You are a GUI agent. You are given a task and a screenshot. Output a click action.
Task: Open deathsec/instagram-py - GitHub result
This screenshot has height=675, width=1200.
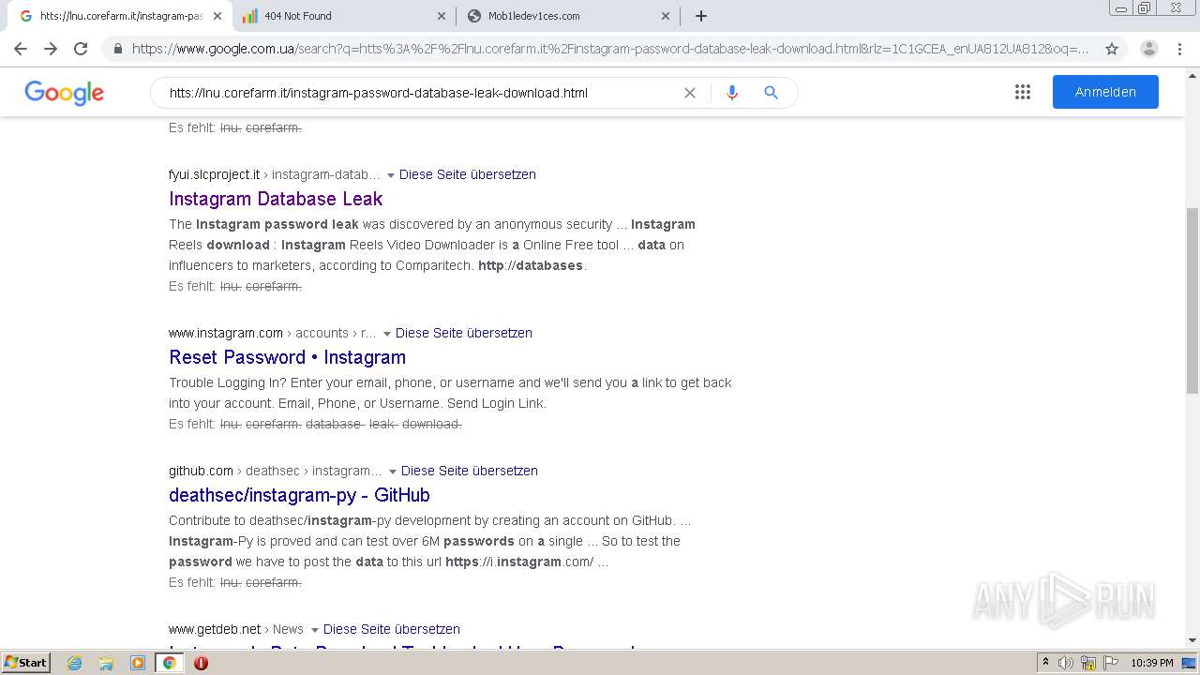coord(299,495)
